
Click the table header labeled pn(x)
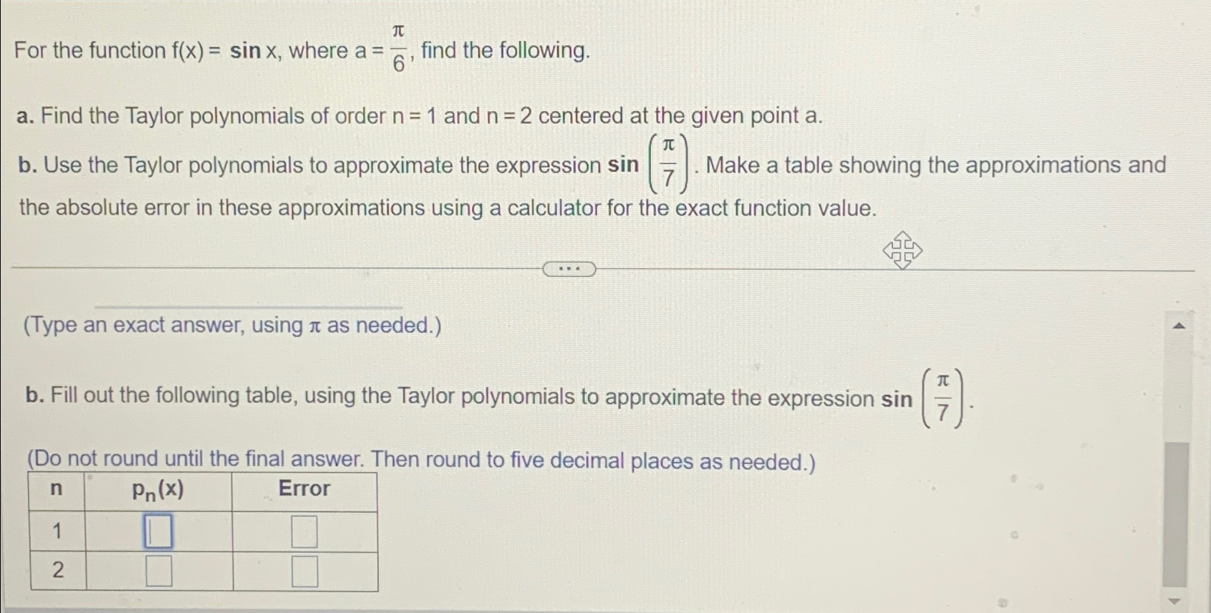point(158,489)
